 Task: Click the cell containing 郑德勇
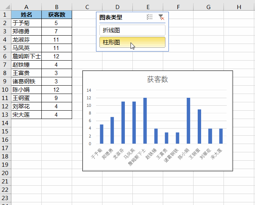[x=26, y=31]
